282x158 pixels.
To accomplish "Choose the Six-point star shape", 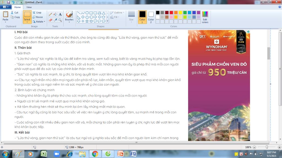I will [x=91, y=21].
